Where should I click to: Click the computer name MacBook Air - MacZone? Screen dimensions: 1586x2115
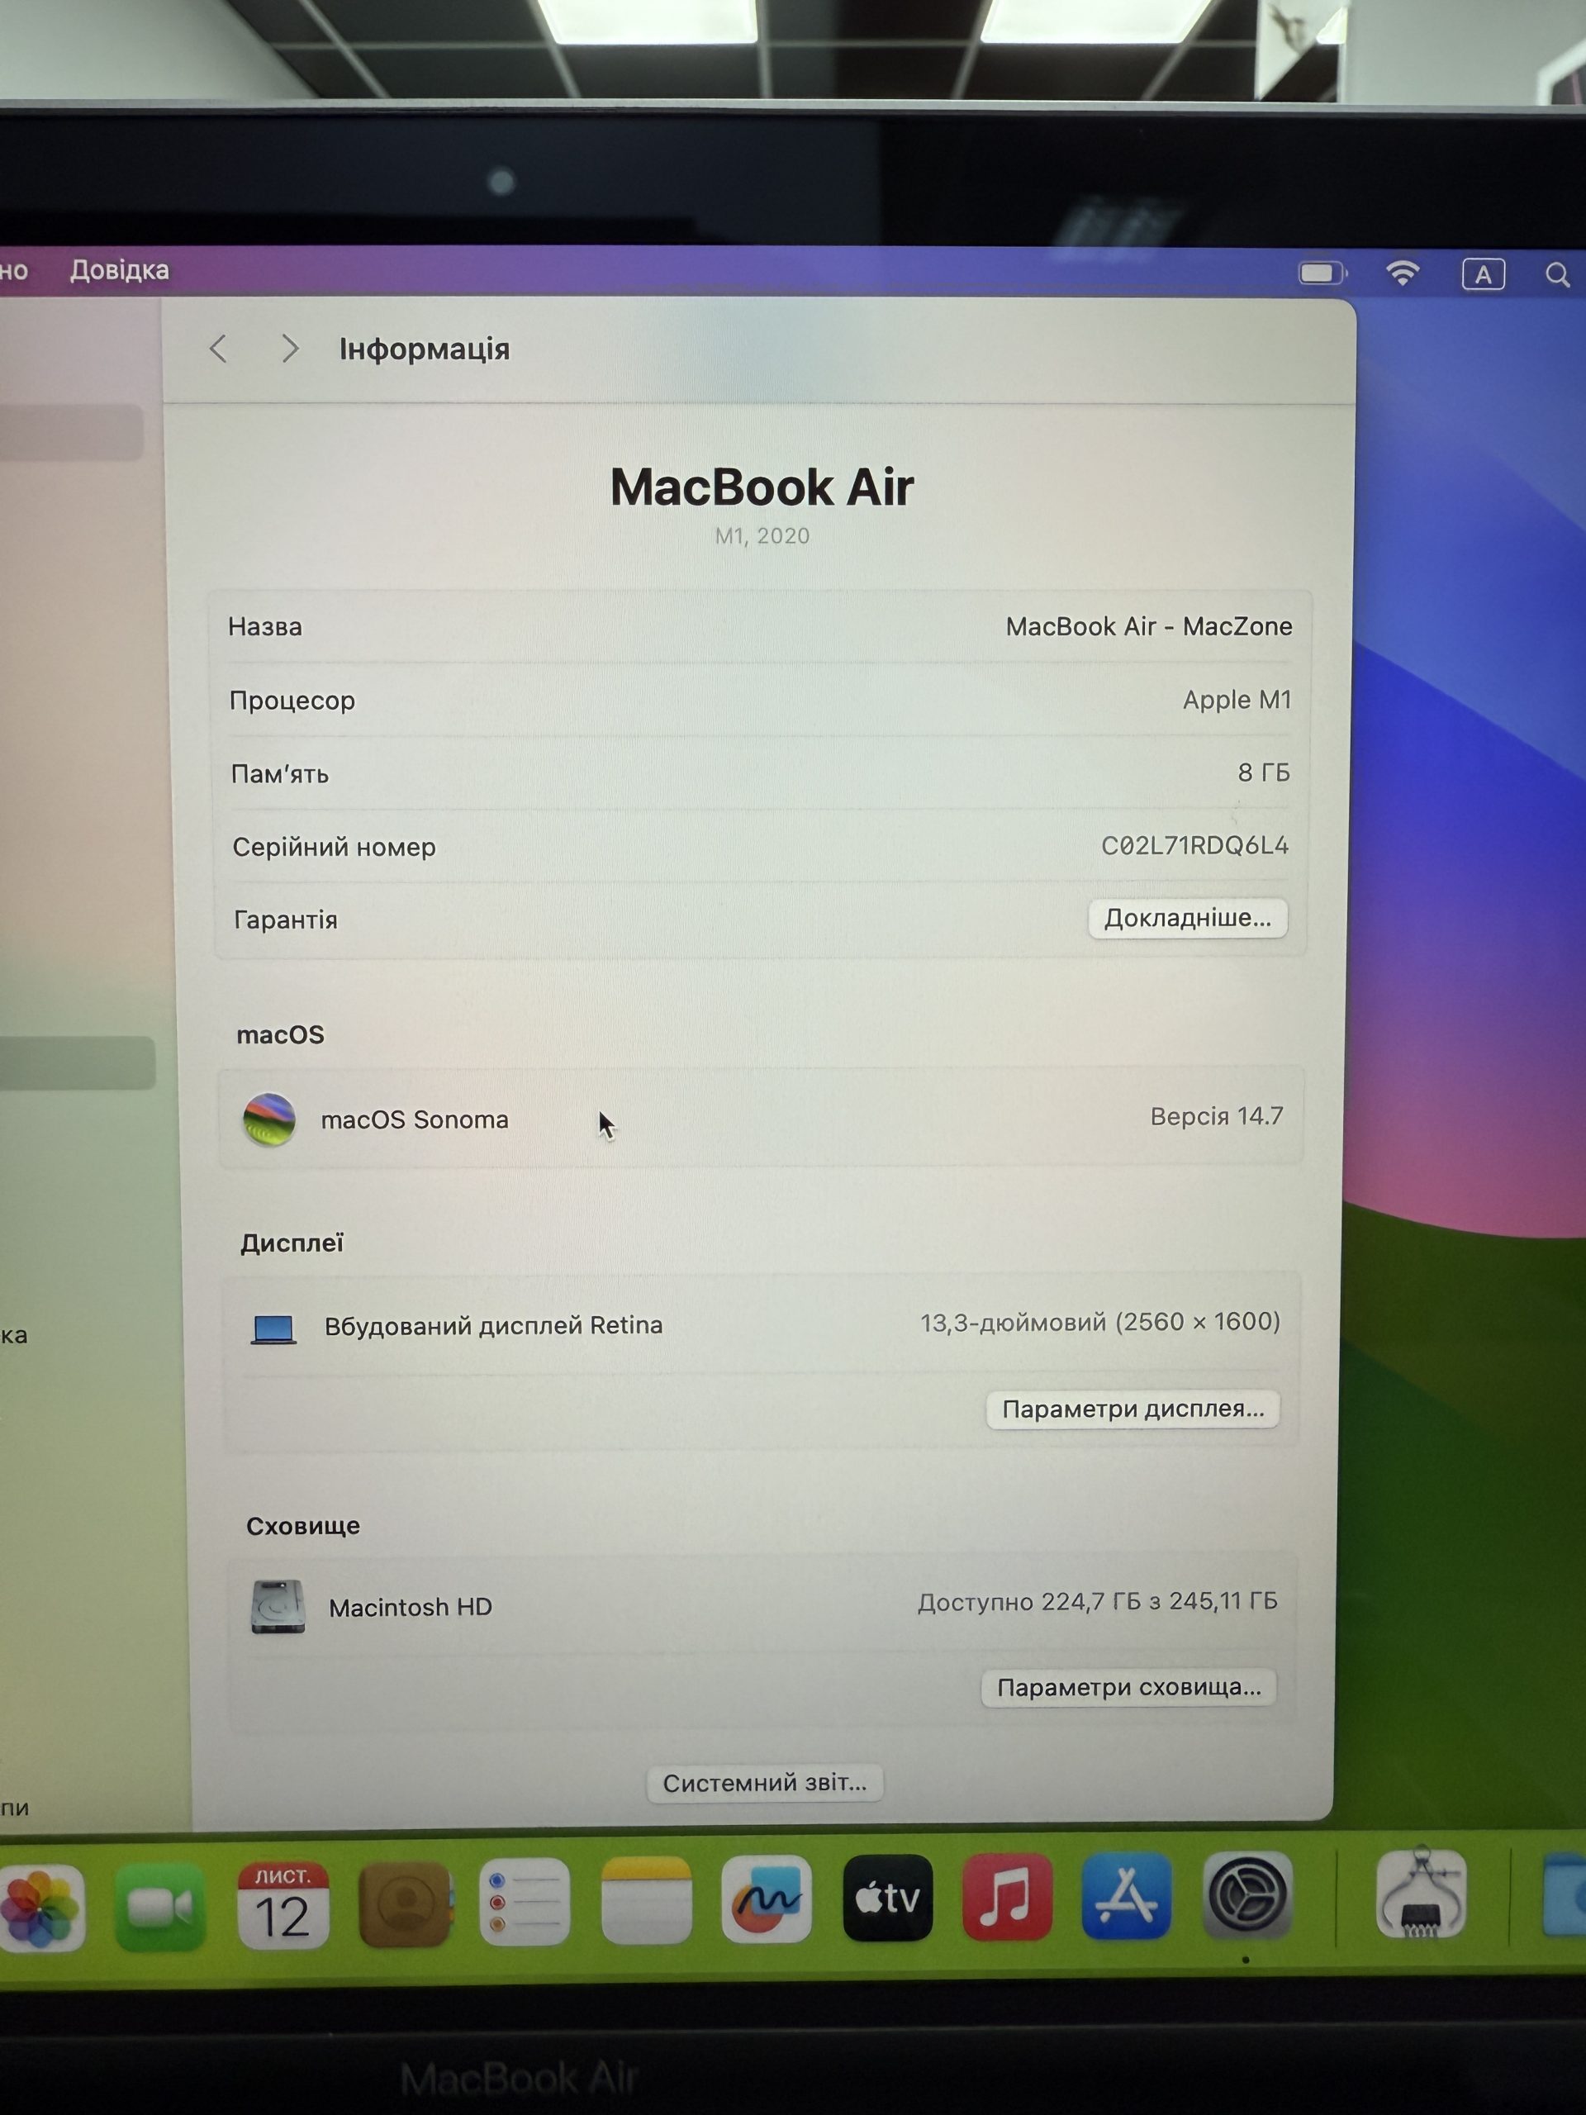1148,626
